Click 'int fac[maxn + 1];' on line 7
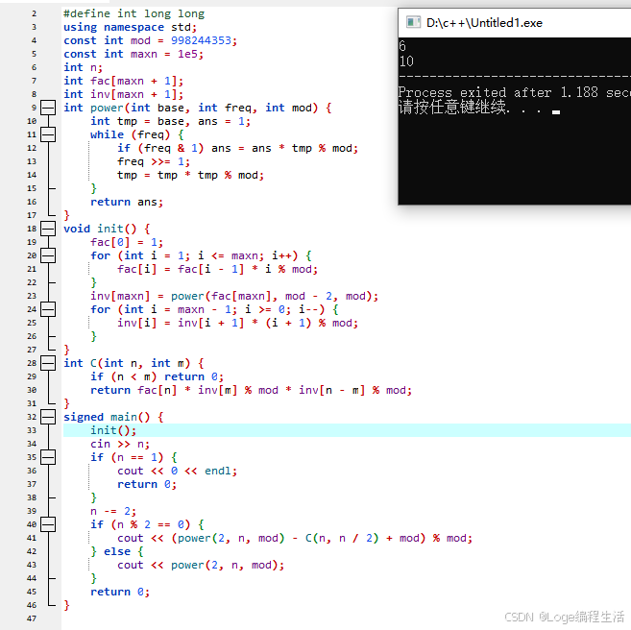Viewport: 631px width, 630px height. [124, 81]
